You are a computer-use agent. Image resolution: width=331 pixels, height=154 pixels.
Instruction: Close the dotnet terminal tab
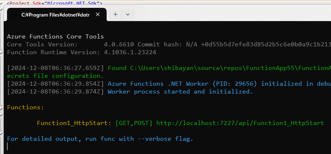(97, 14)
